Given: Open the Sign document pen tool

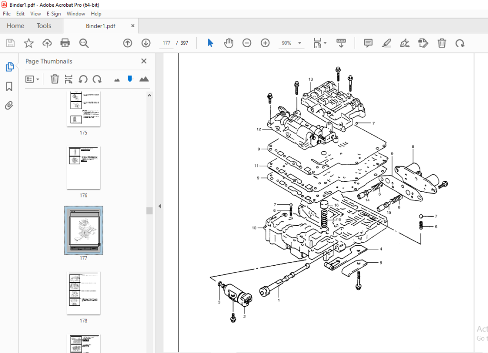Looking at the screenshot, I should 405,43.
